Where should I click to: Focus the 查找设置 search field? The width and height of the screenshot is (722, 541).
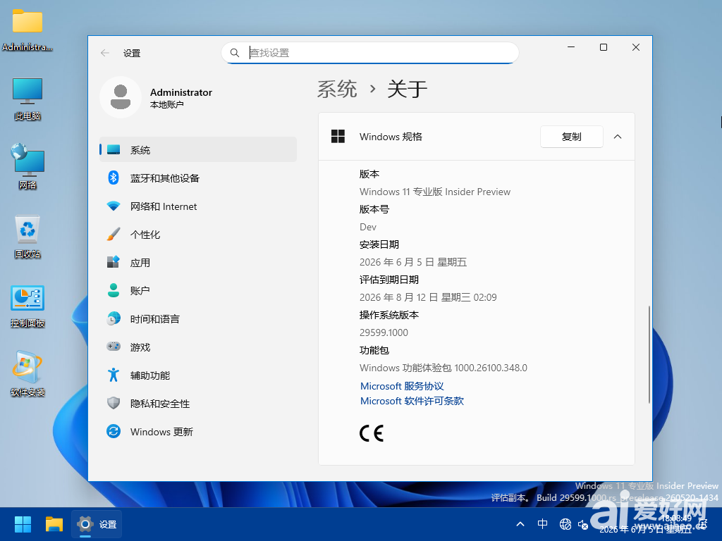pos(370,53)
